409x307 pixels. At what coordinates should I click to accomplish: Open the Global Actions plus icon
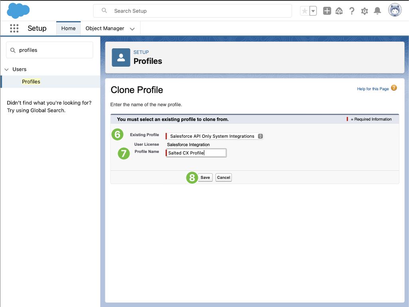pos(327,11)
